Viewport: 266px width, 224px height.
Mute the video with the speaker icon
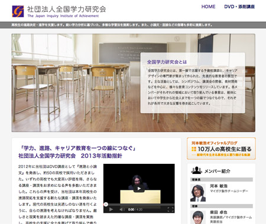[x=122, y=209]
